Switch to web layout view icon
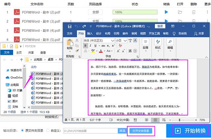This screenshot has width=211, height=139. (164, 120)
